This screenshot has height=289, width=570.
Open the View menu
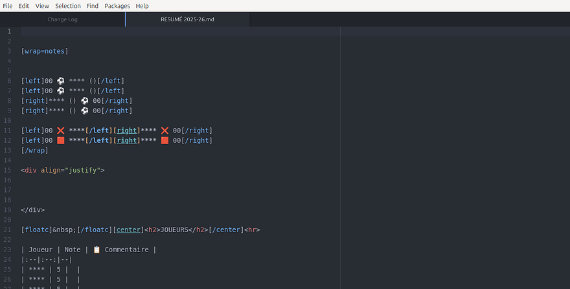pos(42,6)
